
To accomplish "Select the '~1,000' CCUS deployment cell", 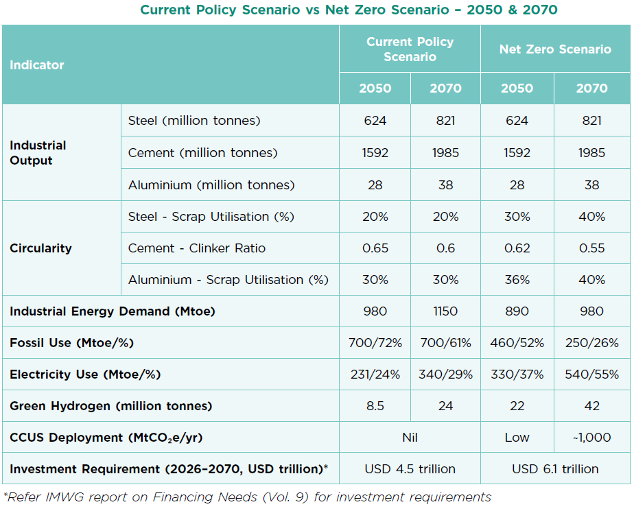I will coord(591,438).
